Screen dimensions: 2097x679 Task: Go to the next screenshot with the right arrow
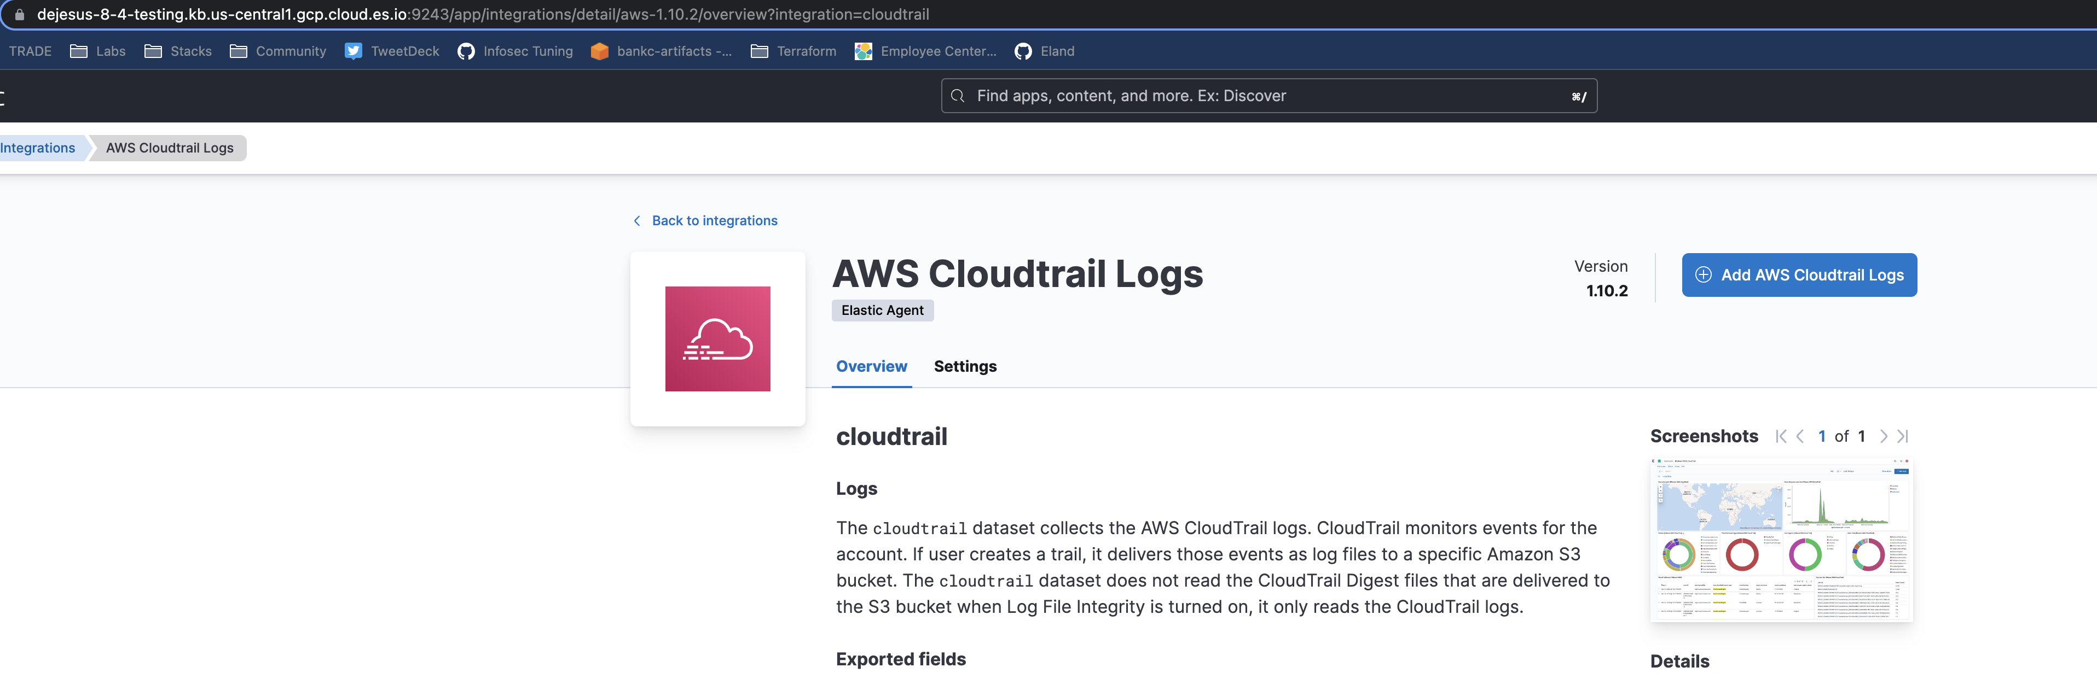[1884, 436]
